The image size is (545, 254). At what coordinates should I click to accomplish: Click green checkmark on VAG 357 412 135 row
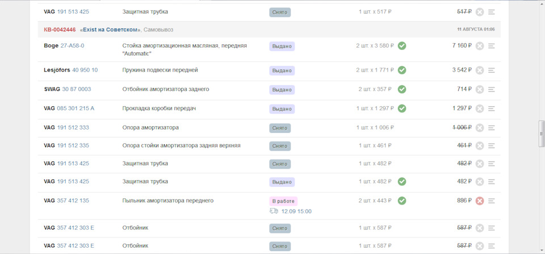pyautogui.click(x=402, y=201)
